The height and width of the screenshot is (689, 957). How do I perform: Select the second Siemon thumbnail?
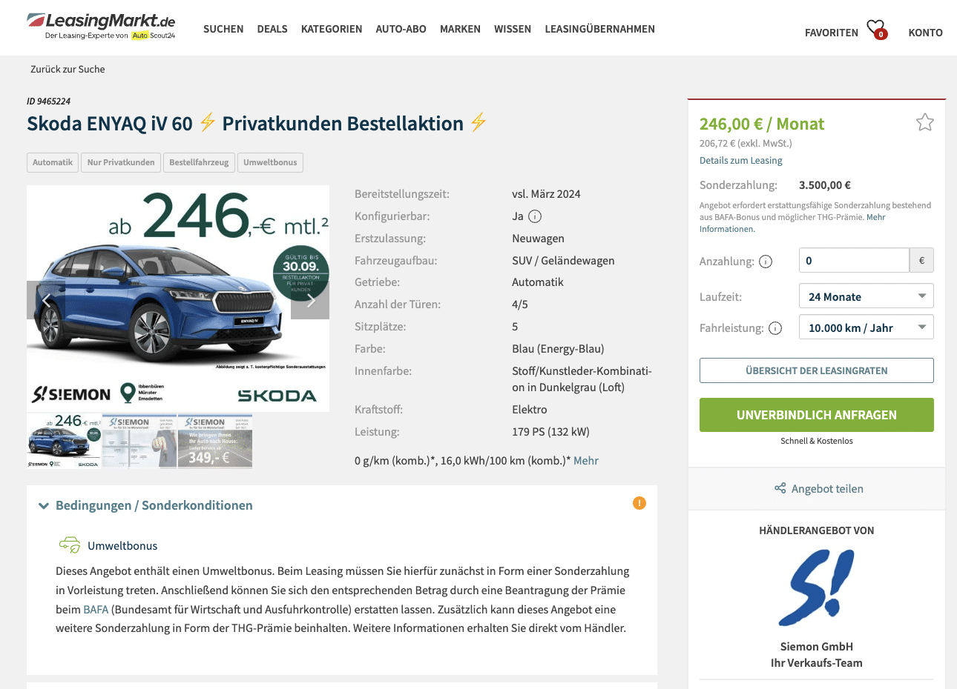pyautogui.click(x=139, y=441)
